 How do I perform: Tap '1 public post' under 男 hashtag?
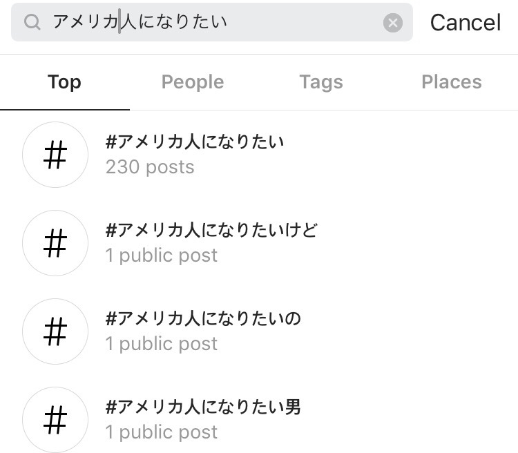click(162, 432)
